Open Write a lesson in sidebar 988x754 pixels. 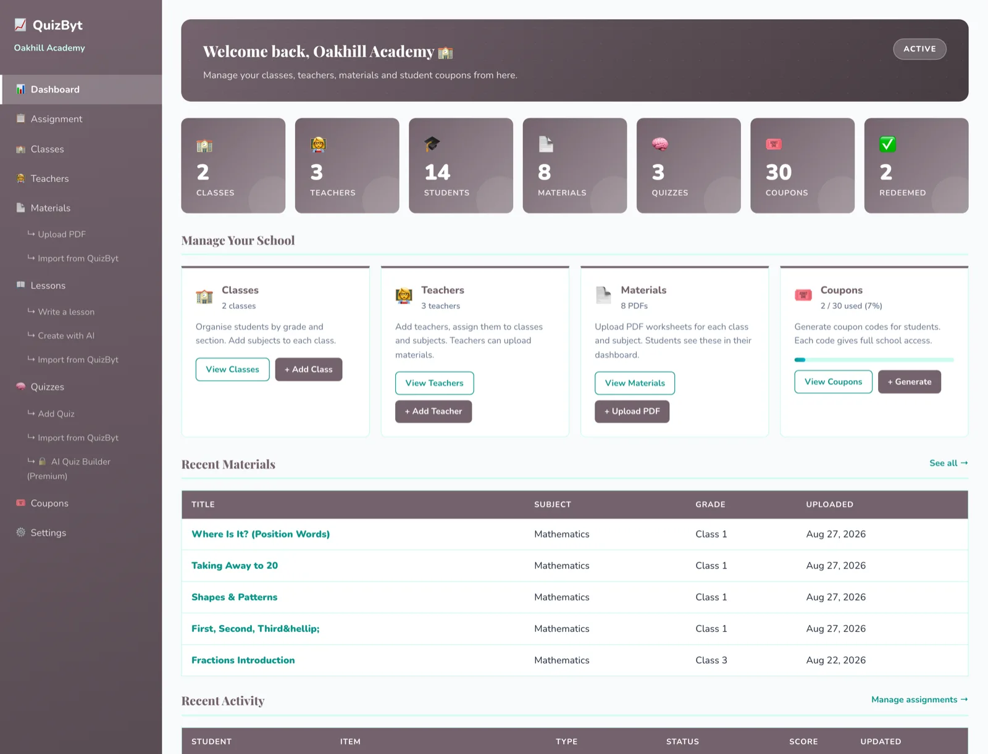pos(61,312)
